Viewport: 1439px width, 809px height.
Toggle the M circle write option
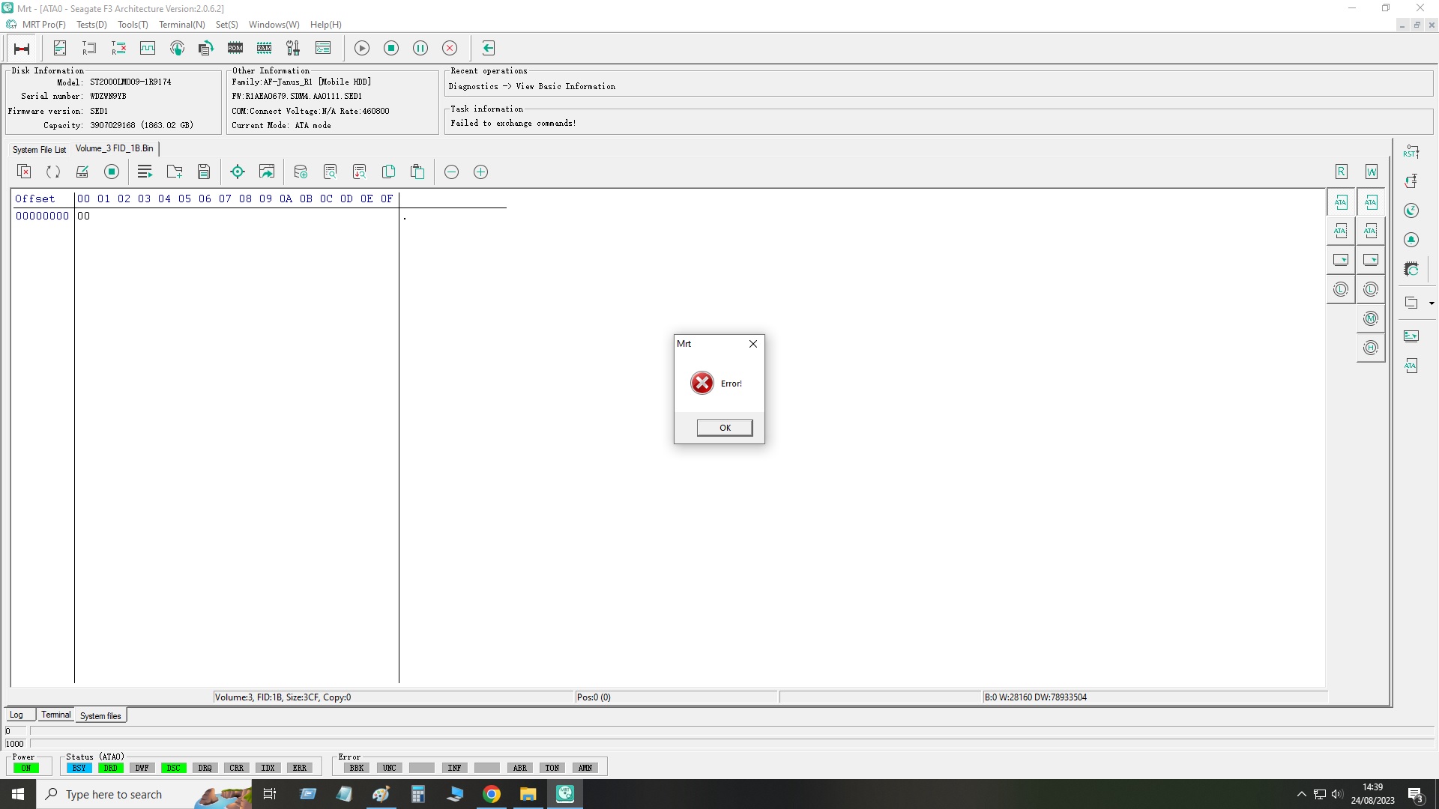(x=1371, y=318)
